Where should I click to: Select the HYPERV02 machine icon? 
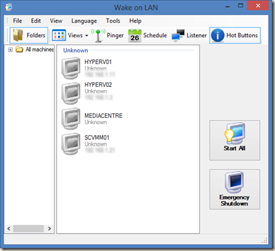[x=71, y=93]
